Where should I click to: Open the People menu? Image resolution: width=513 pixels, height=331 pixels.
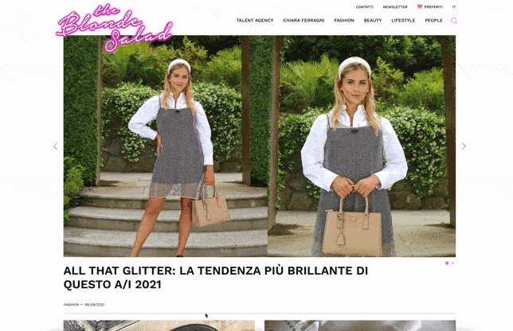point(433,20)
